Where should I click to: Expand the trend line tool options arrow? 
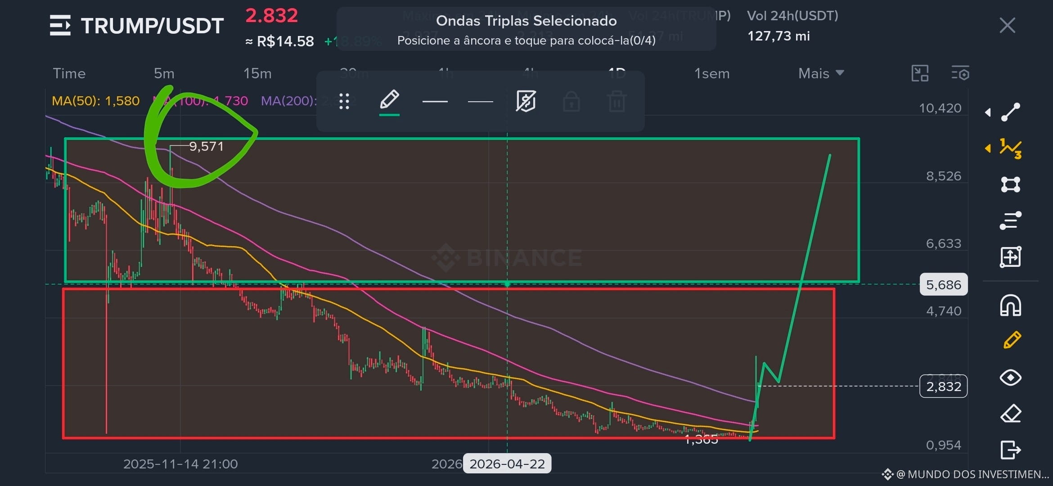[x=988, y=112]
